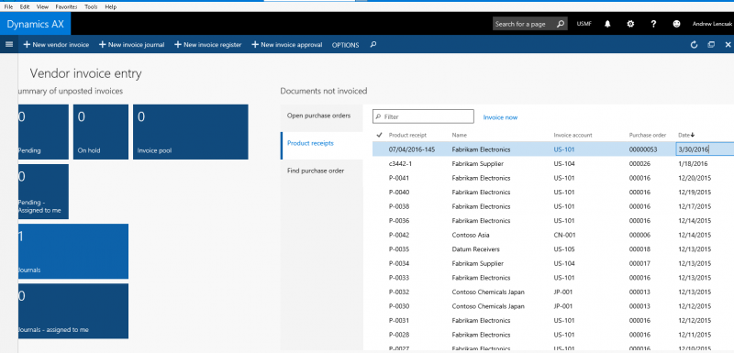Open the On hold tile
Screen dimensions: 734x353
[101, 132]
